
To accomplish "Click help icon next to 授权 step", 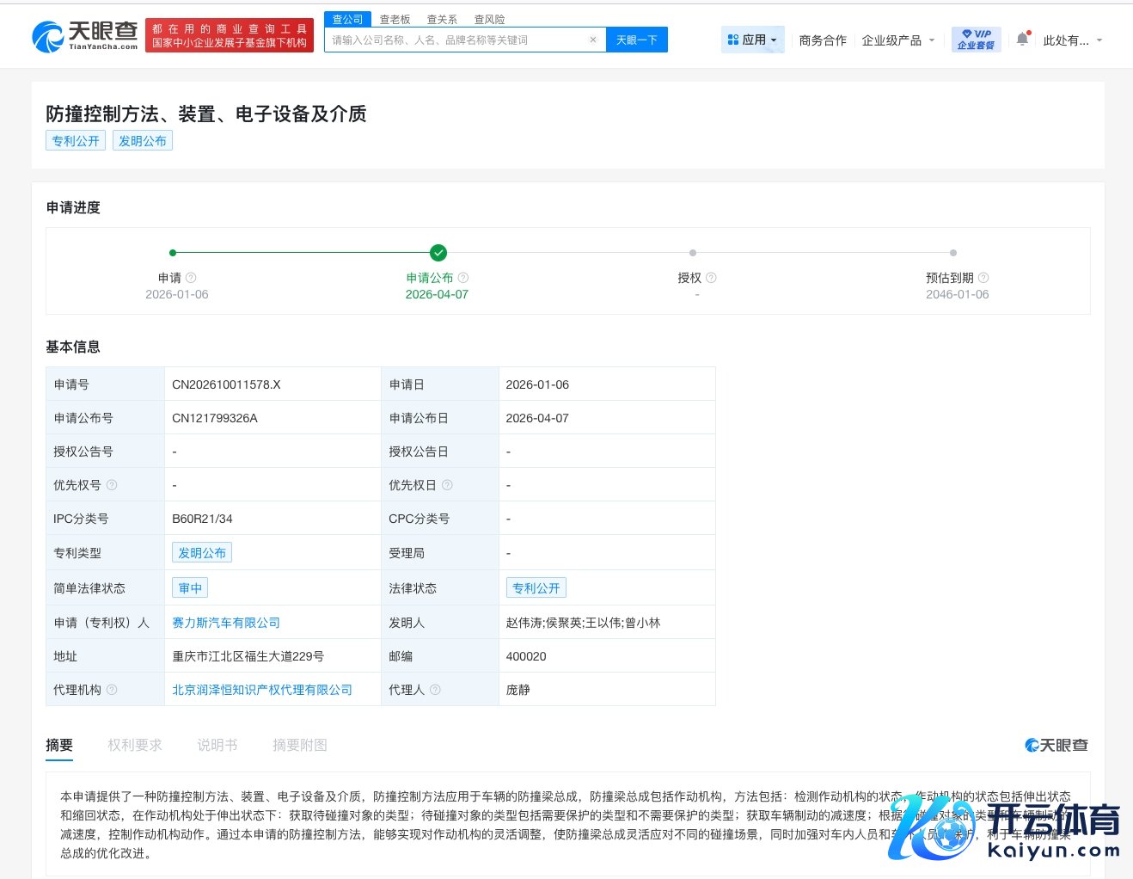I will (x=711, y=278).
